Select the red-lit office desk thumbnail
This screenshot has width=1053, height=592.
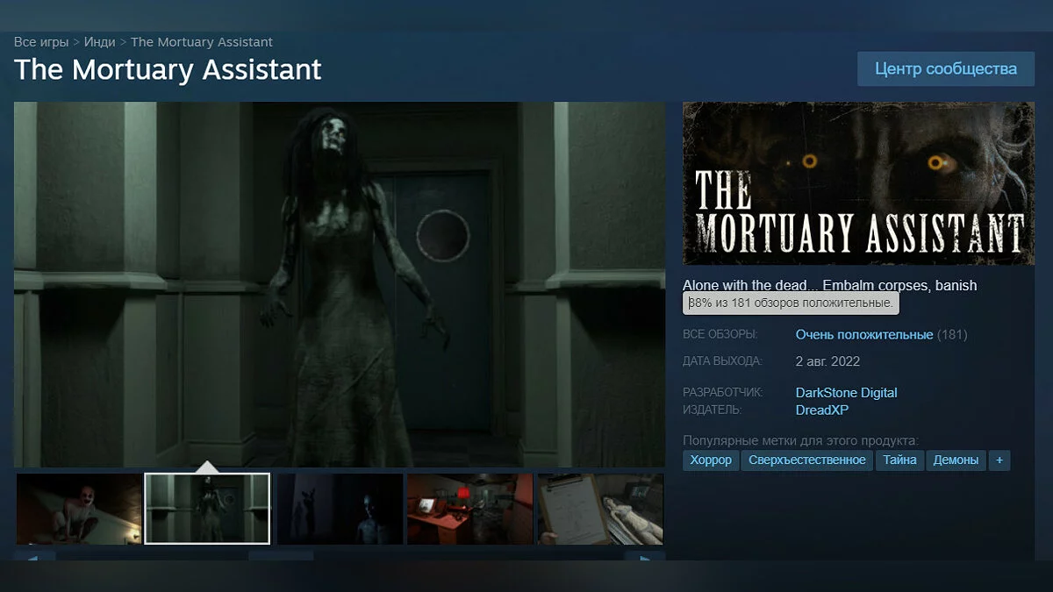(x=469, y=509)
